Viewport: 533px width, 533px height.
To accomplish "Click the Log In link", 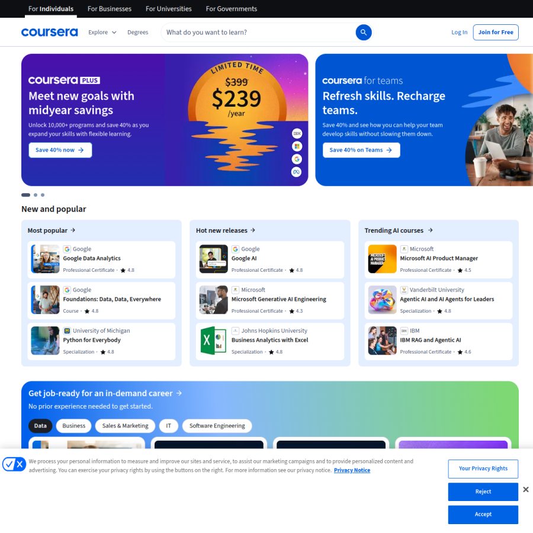I will [459, 33].
